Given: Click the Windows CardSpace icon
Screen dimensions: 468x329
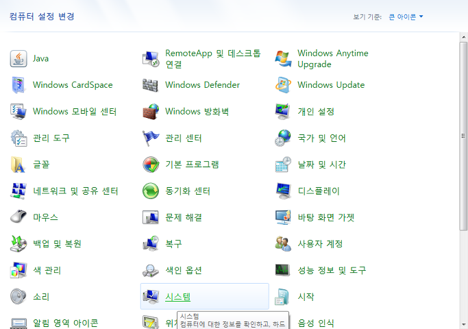Looking at the screenshot, I should 19,85.
